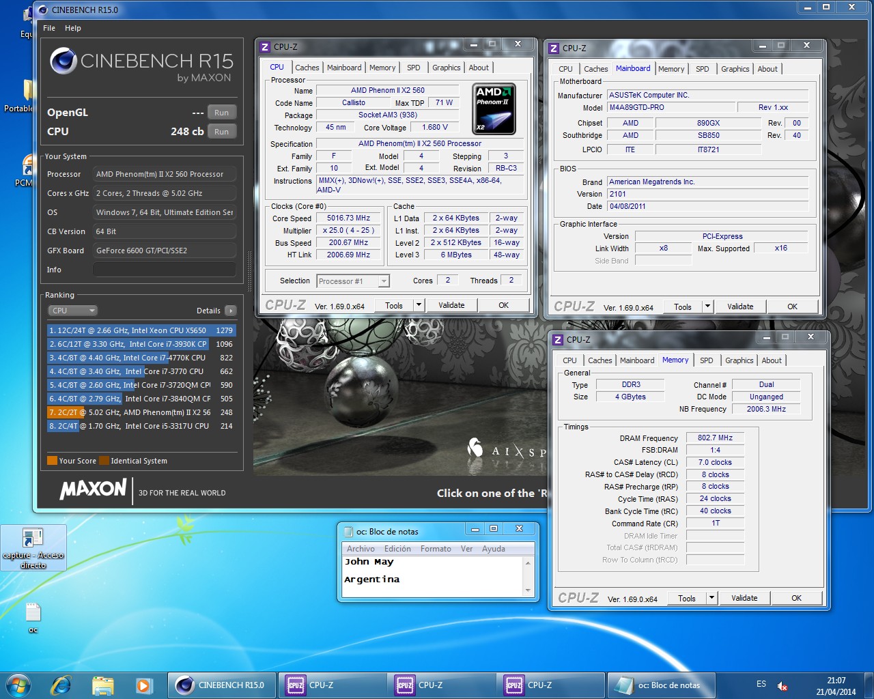
Task: Switch to Caches tab in CPU-Z CPU window
Action: click(x=307, y=68)
